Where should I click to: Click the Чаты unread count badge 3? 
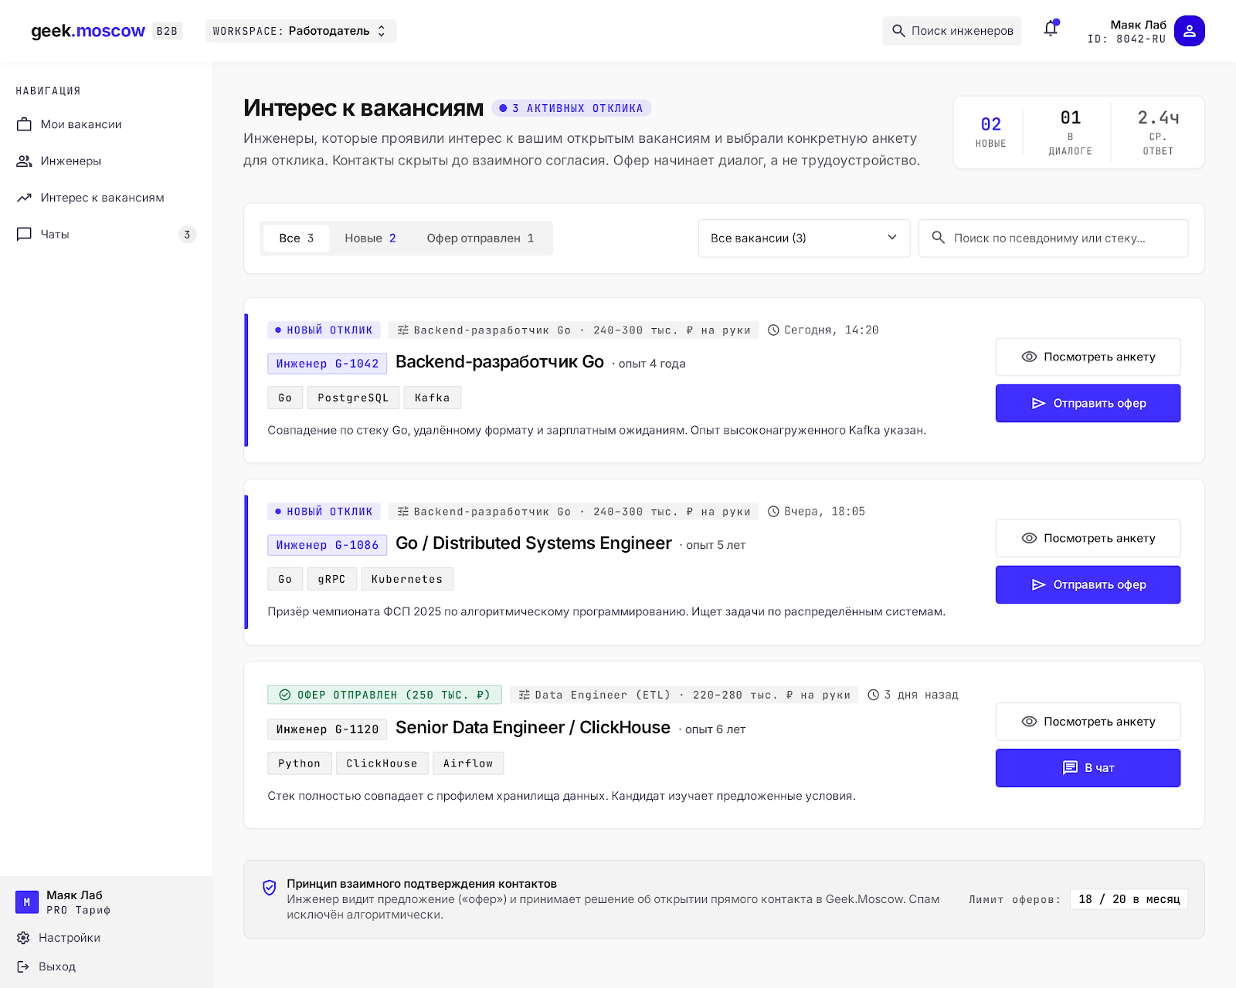pos(187,235)
